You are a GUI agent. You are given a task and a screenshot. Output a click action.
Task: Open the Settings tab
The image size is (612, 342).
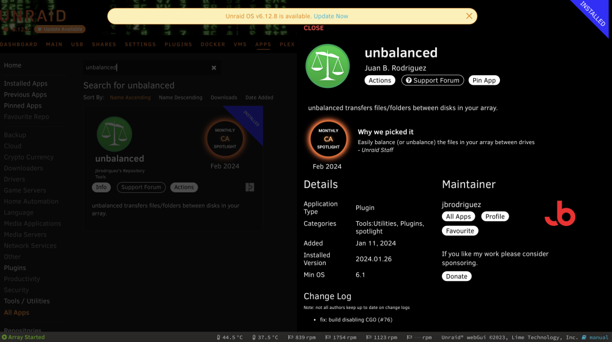pos(140,45)
